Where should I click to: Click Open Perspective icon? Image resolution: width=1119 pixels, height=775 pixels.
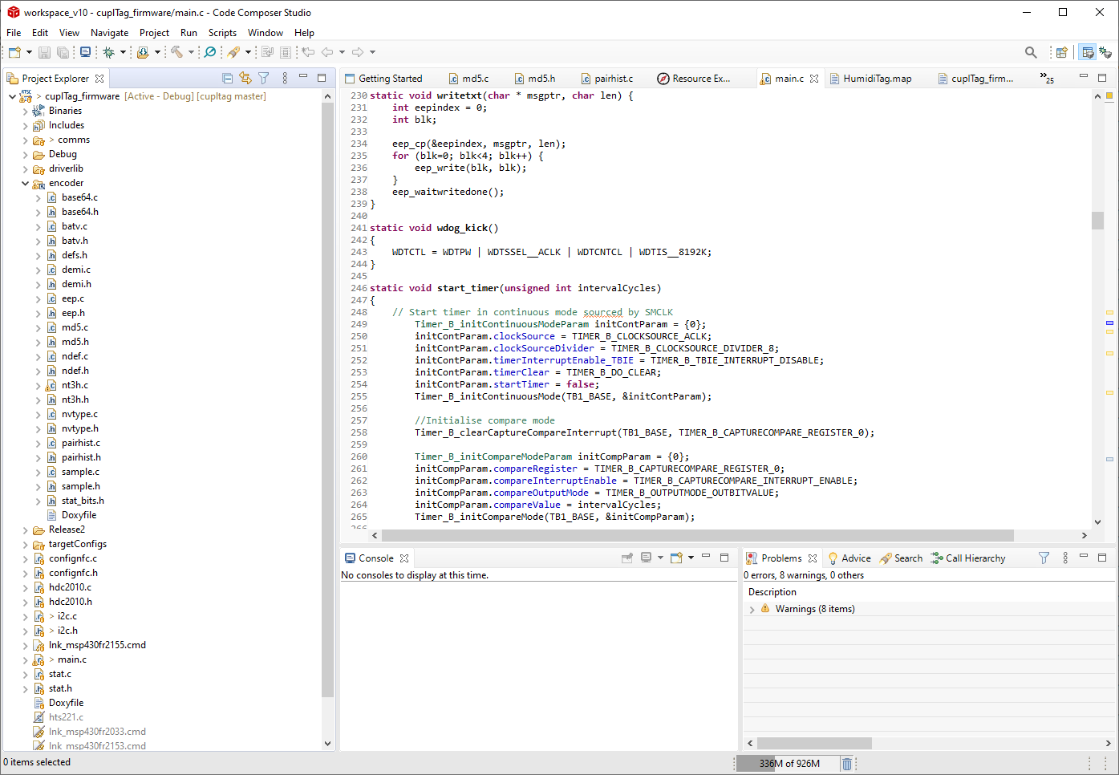(x=1061, y=52)
